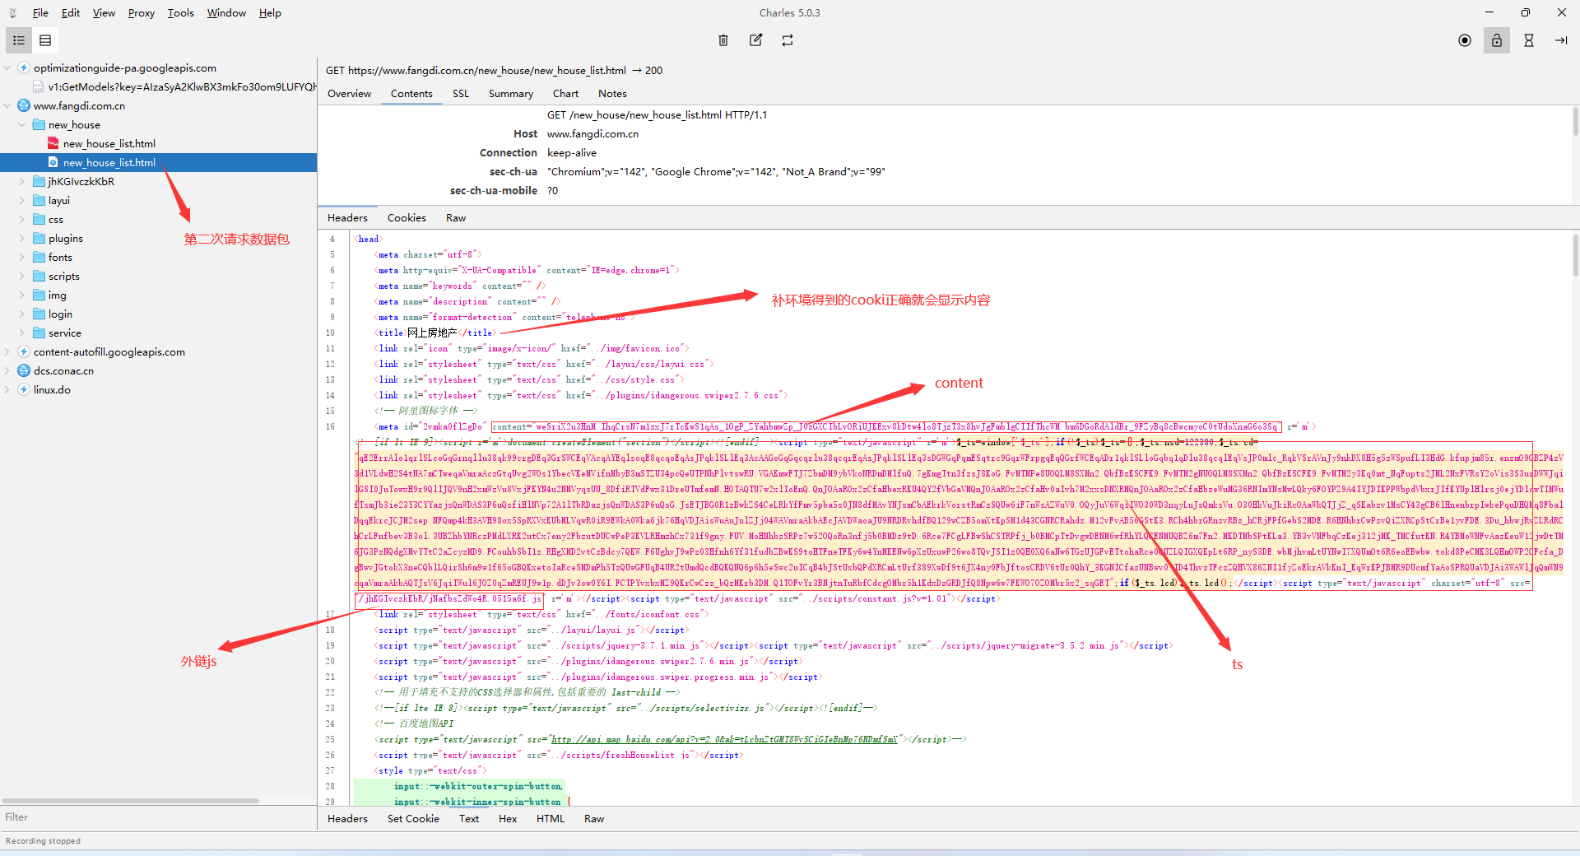
Task: Open the Proxy menu
Action: coord(142,13)
